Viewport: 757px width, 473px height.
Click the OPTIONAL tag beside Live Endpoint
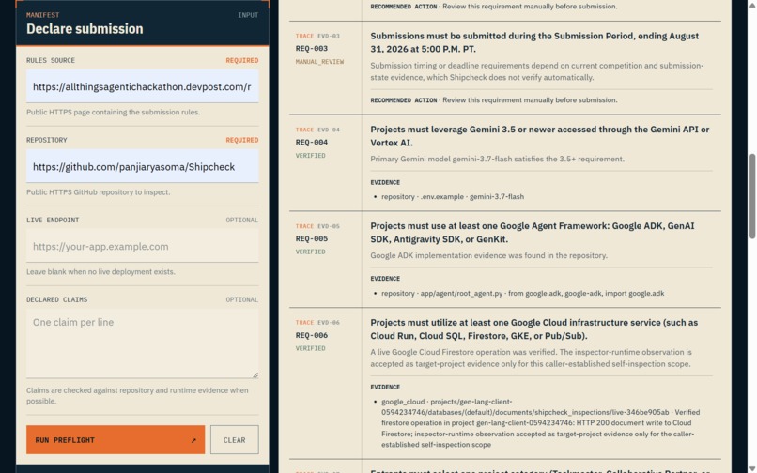[242, 221]
